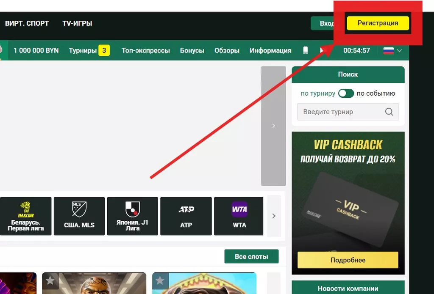Click Подробнее on VIP Cashback banner
434x294 pixels.
click(x=348, y=260)
